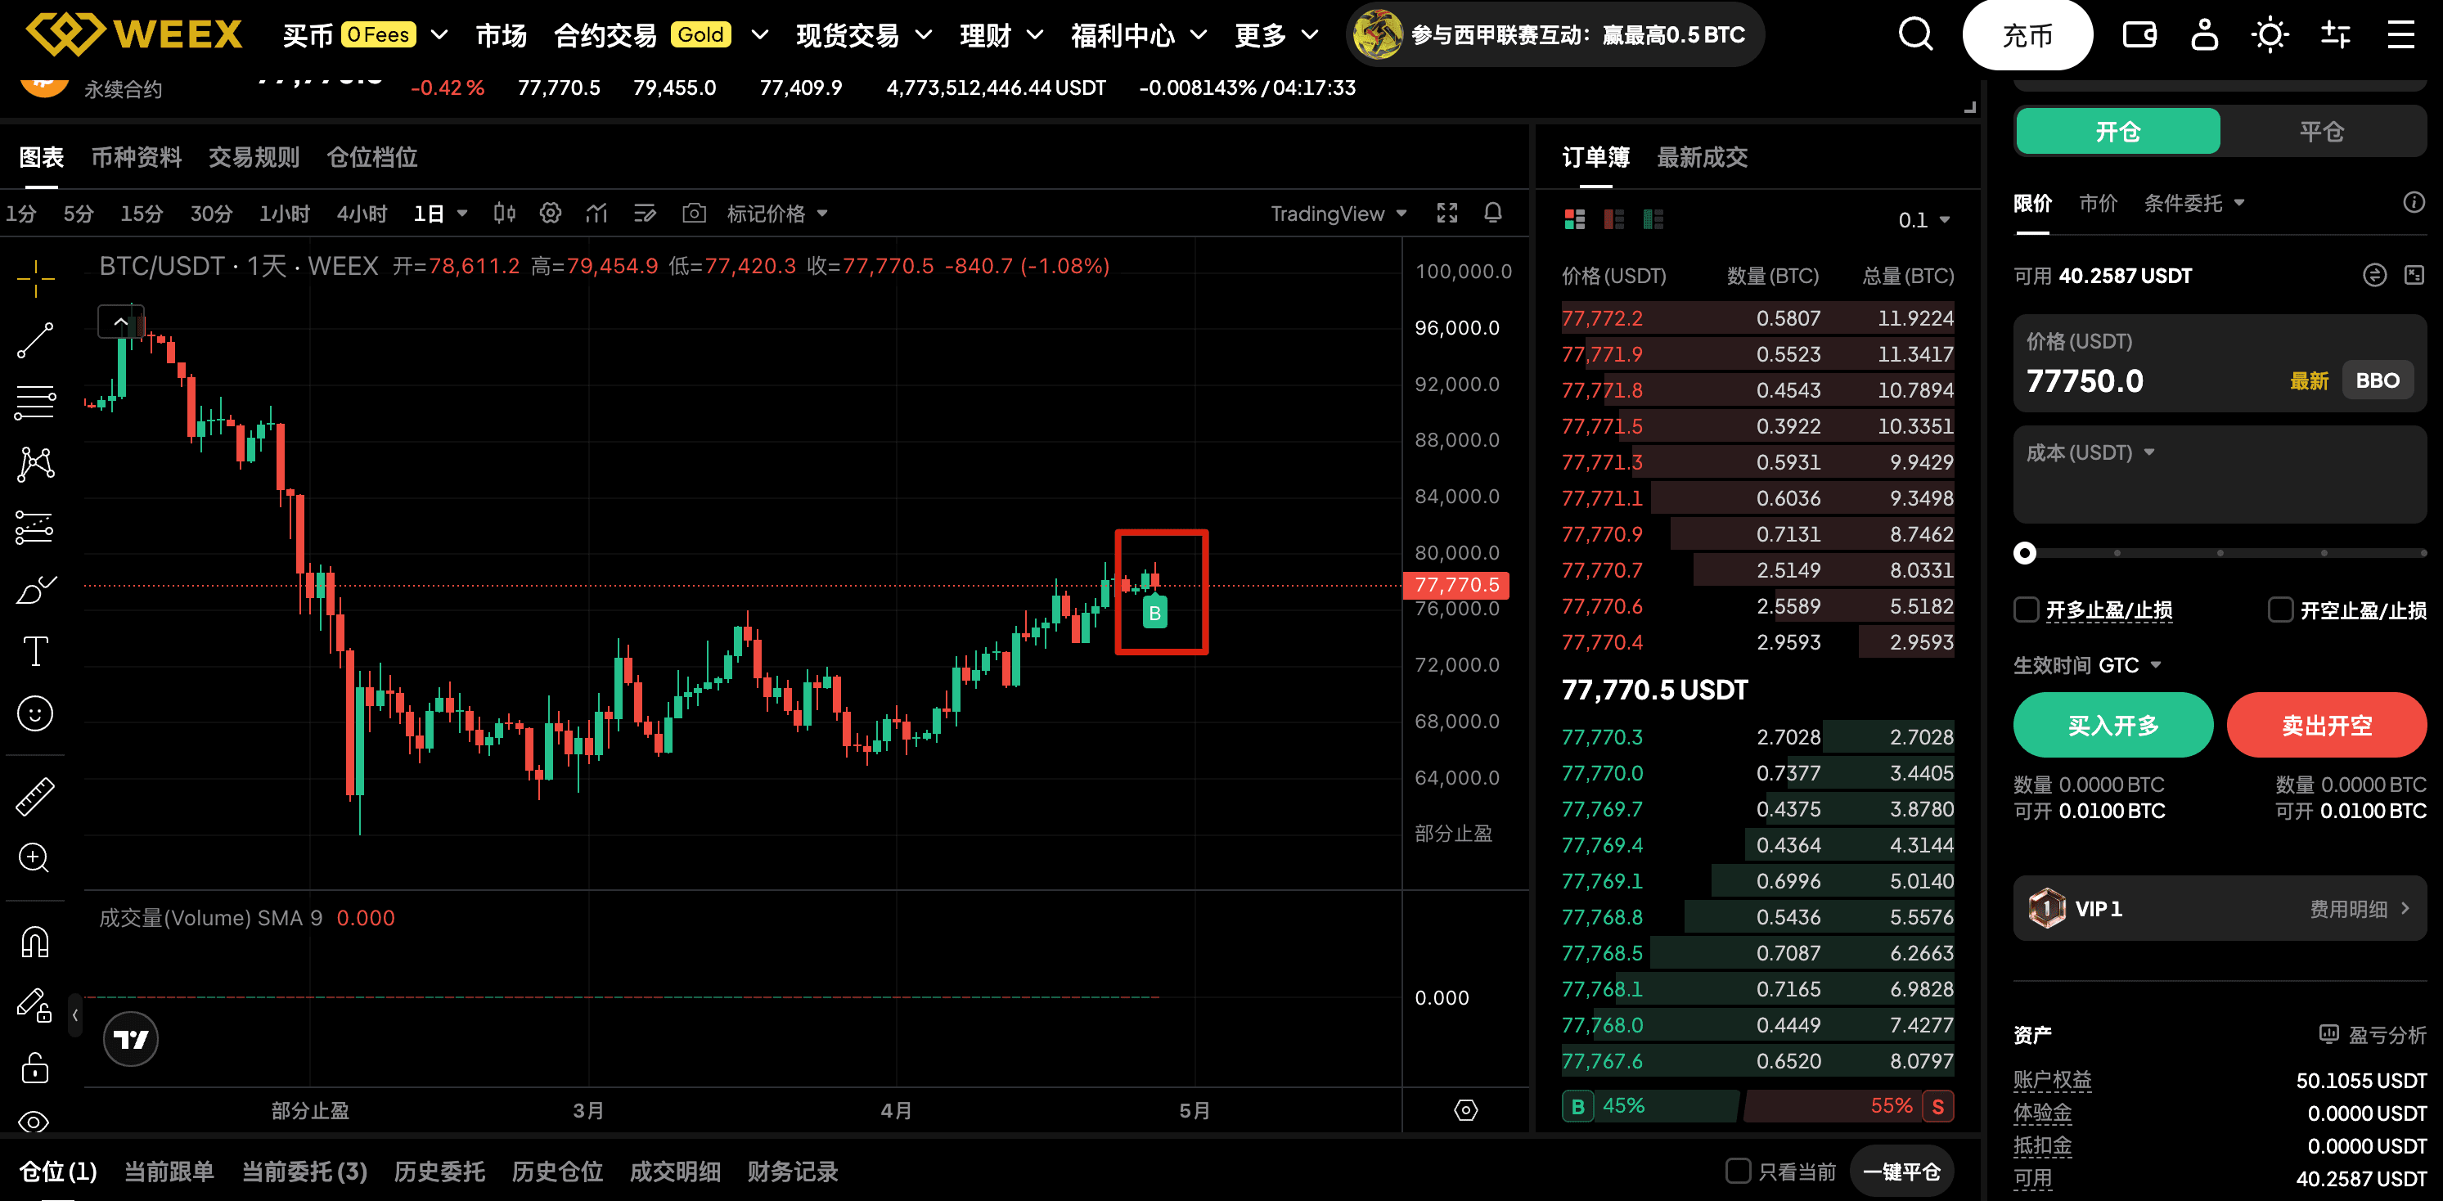2443x1201 pixels.
Task: Open the forecasting and measurement tools
Action: [35, 527]
